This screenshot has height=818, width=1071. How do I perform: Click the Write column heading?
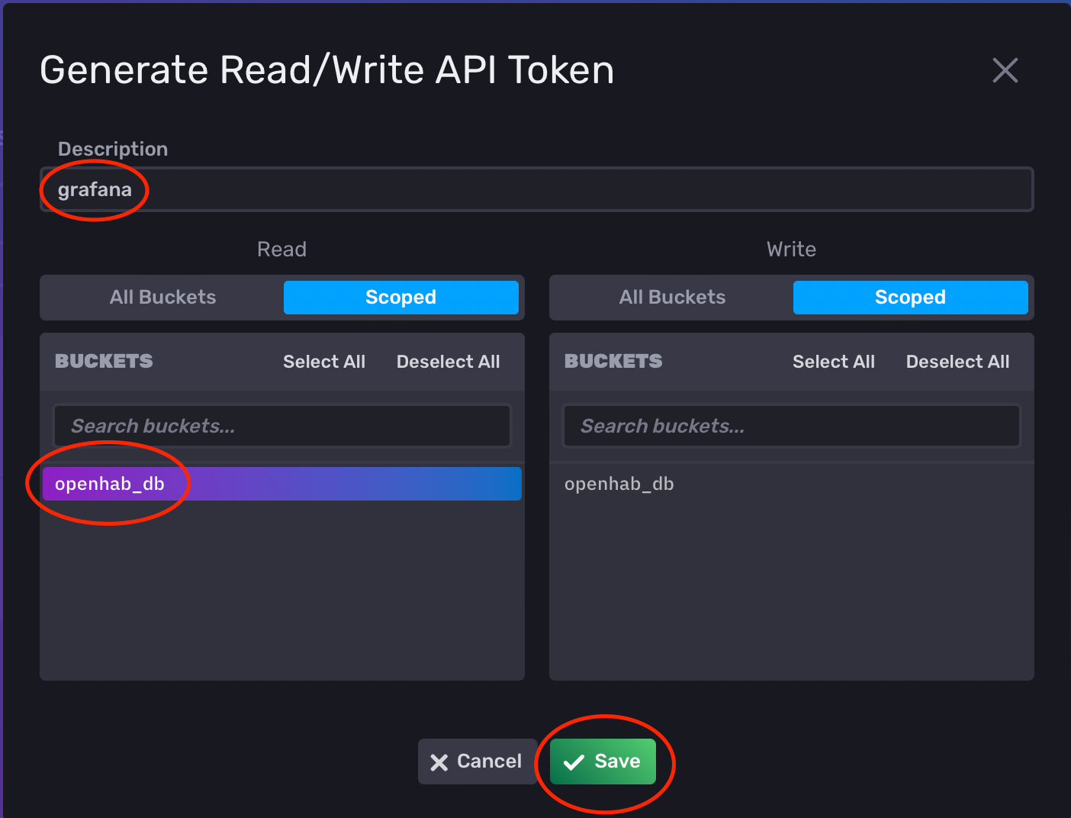[791, 250]
